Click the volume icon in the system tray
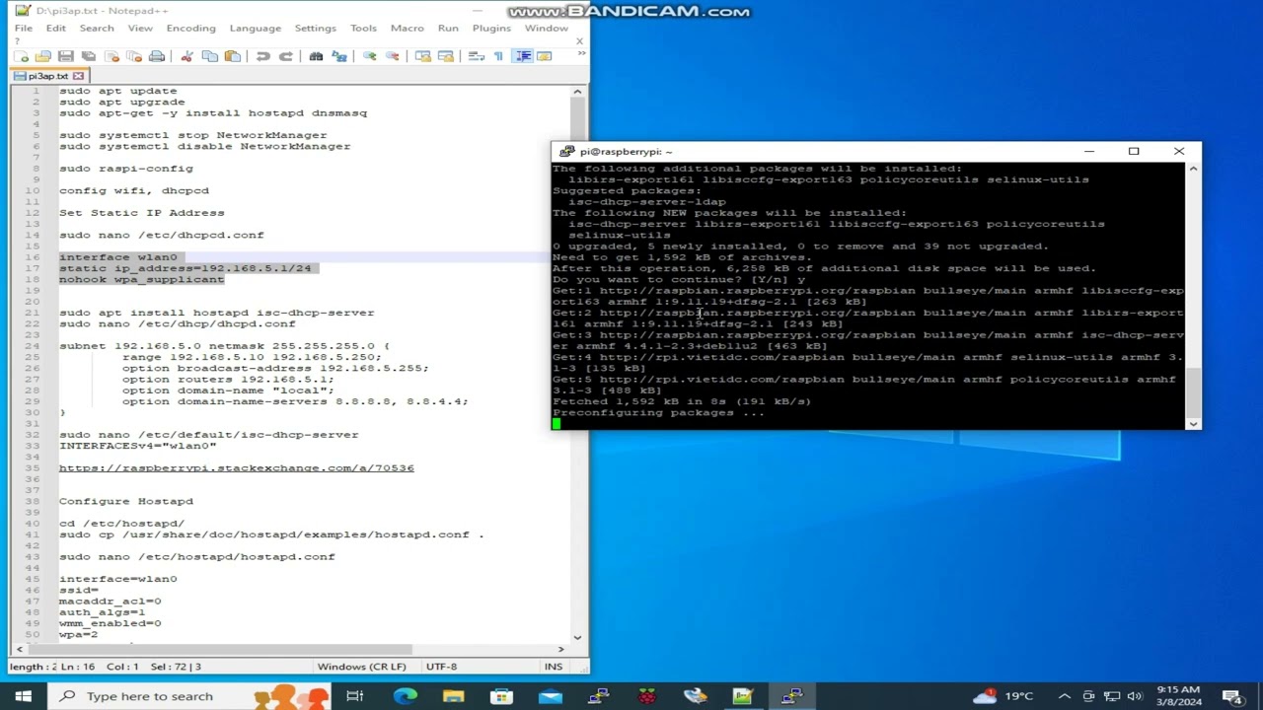The width and height of the screenshot is (1263, 710). [1135, 696]
